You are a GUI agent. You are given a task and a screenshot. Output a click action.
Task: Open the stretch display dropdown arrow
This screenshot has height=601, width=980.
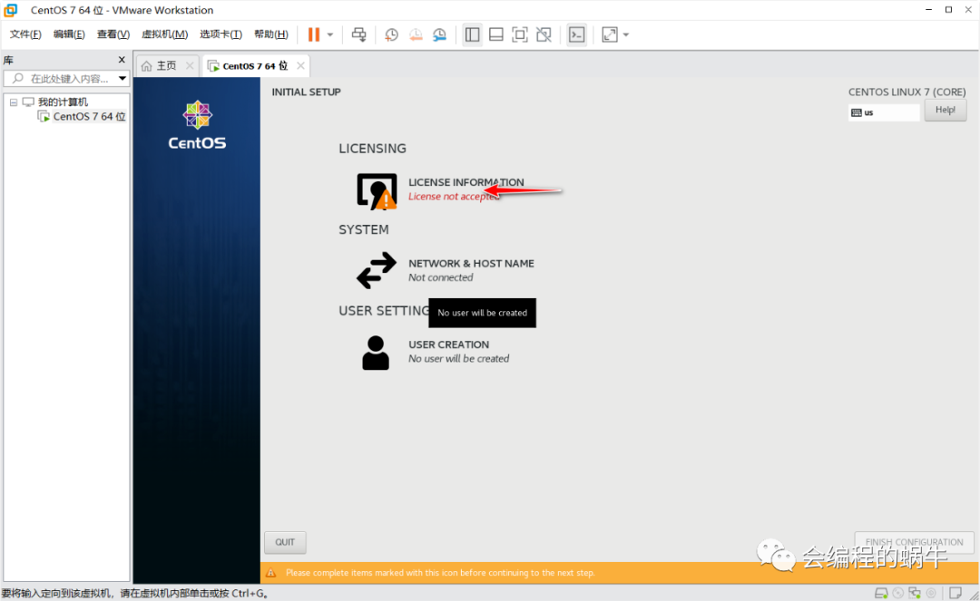[625, 35]
